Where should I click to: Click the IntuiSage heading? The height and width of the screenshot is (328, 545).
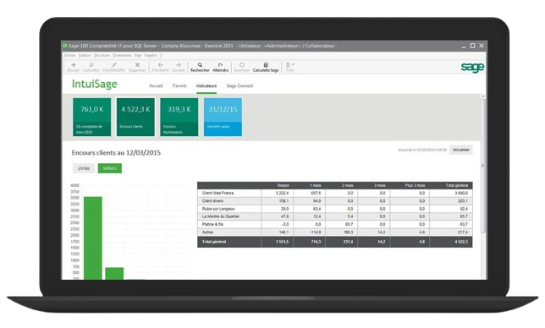[95, 84]
